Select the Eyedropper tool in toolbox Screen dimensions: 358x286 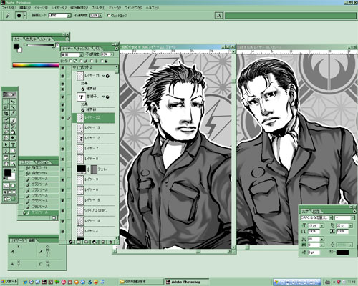click(x=13, y=157)
